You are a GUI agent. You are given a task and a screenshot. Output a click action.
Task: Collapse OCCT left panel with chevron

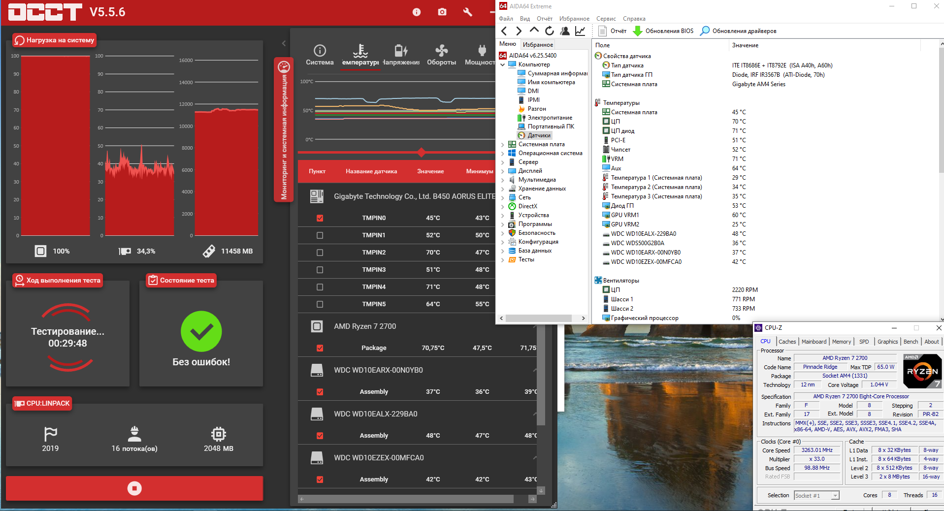284,43
